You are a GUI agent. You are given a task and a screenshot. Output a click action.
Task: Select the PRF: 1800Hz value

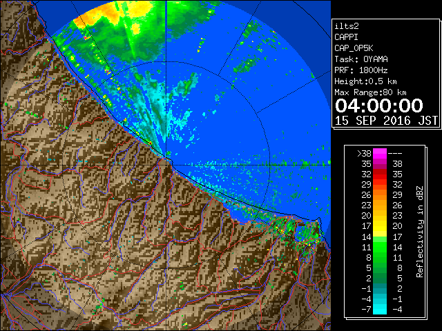coord(361,70)
